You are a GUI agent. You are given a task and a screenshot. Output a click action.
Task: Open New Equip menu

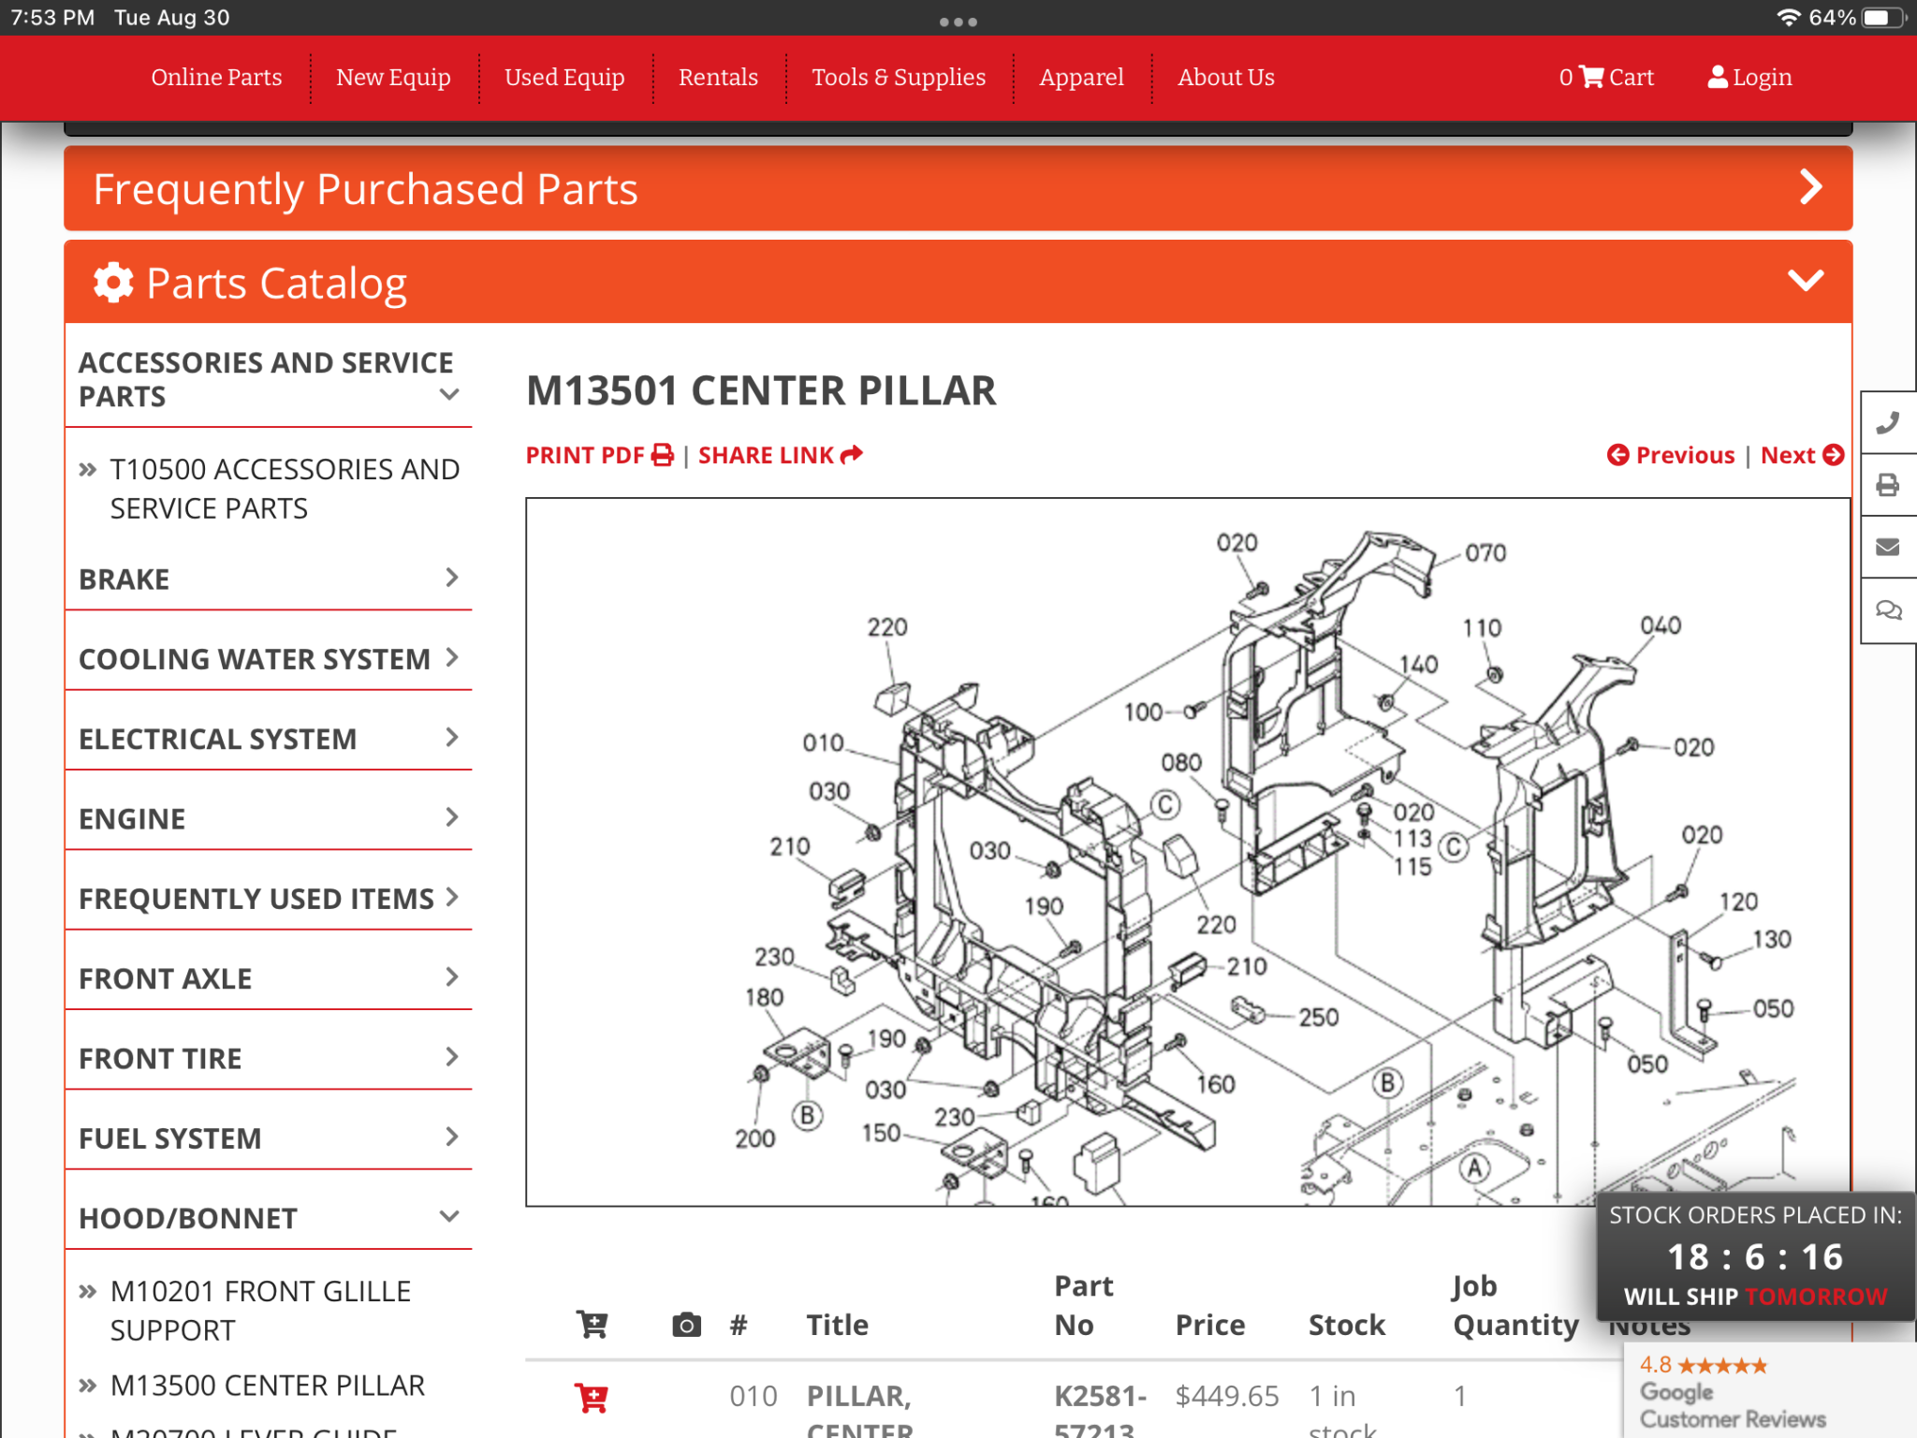pos(393,77)
